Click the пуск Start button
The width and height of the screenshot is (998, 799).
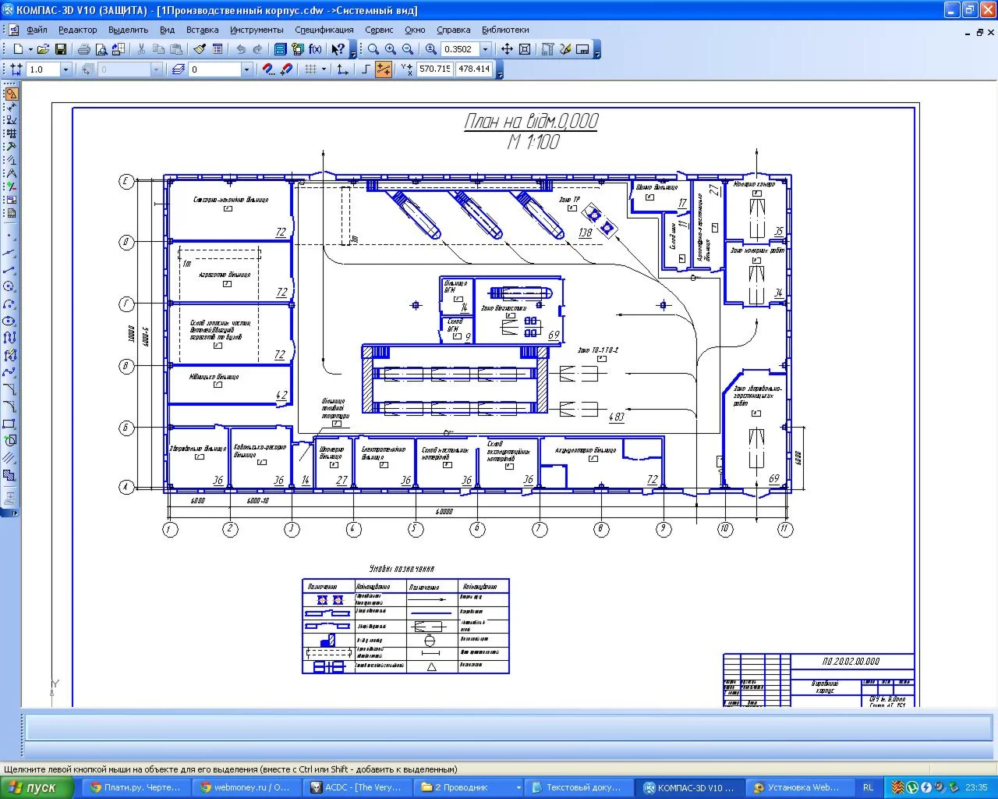coord(37,787)
